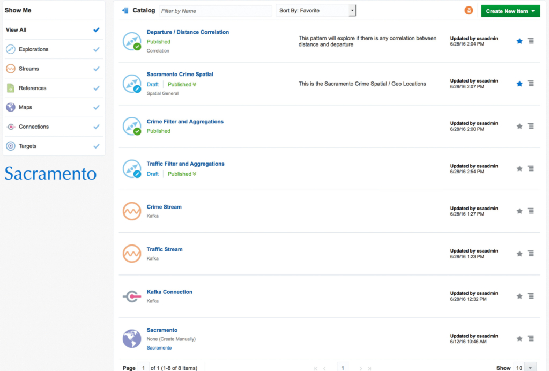Filter catalog by Streams
The image size is (549, 371).
54,69
